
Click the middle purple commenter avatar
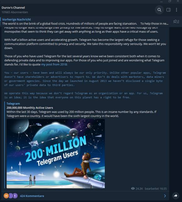pos(11,196)
